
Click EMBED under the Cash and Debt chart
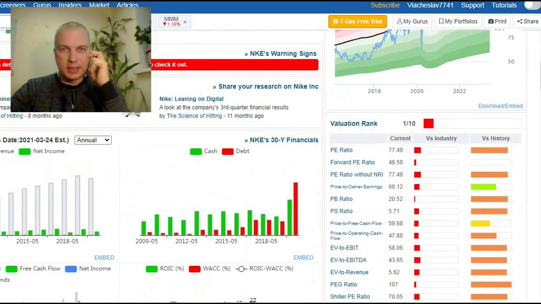tap(303, 258)
